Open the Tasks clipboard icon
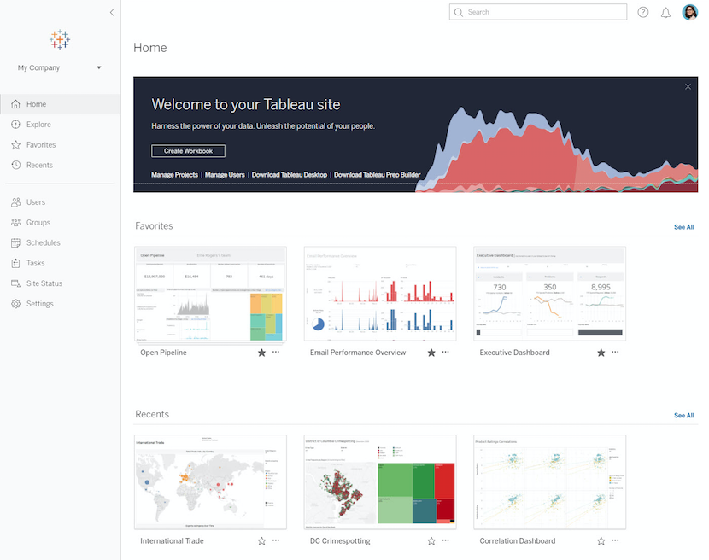Screen dimensions: 709x560 pyautogui.click(x=16, y=263)
